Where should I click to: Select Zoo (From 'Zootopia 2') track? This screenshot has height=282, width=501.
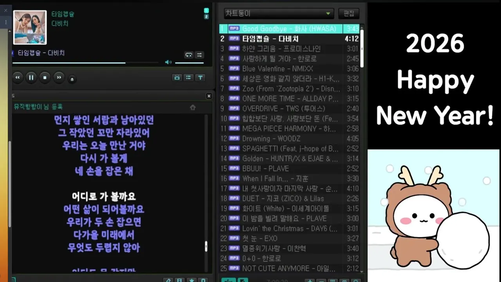pyautogui.click(x=289, y=89)
